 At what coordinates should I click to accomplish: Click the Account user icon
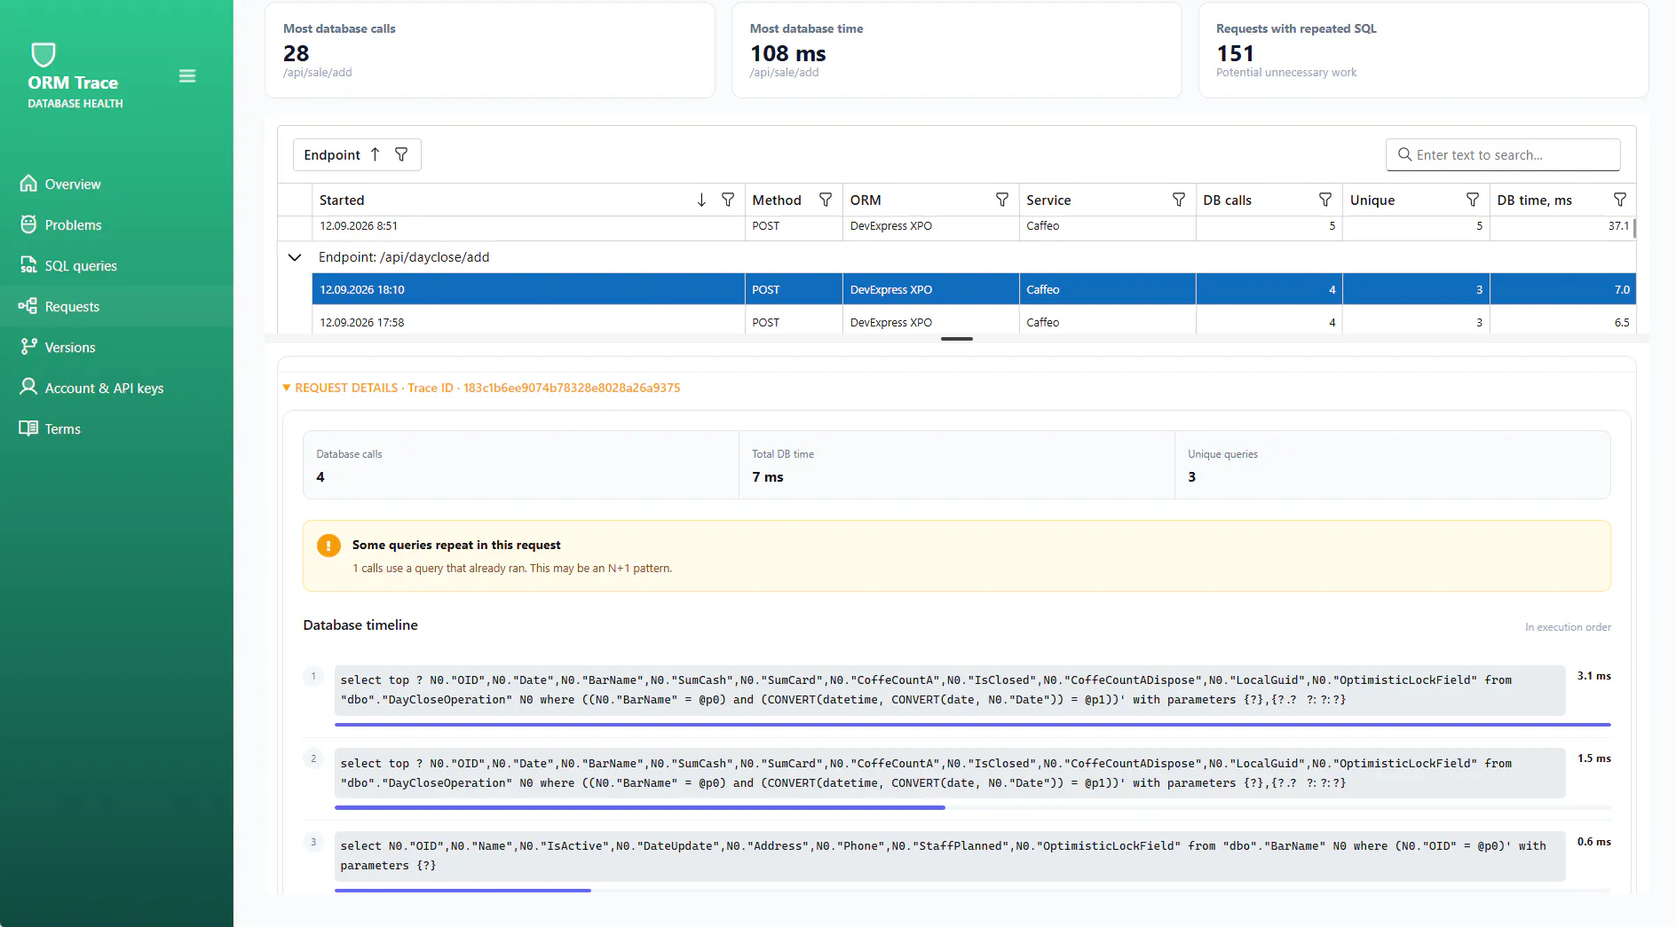[x=28, y=388]
